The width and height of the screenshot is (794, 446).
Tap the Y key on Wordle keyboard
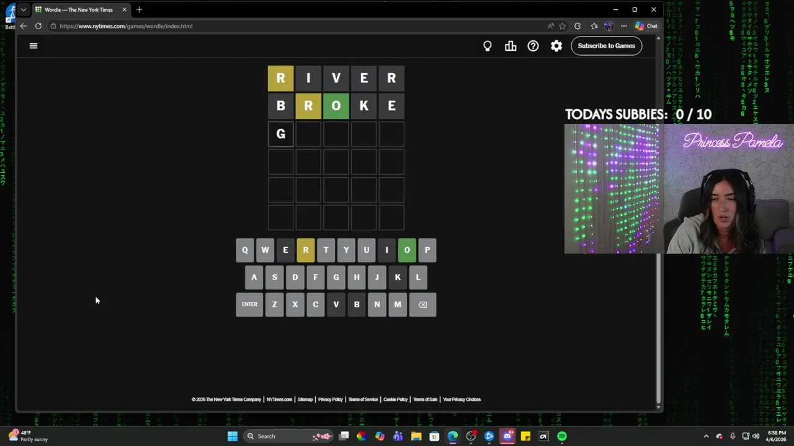point(346,250)
